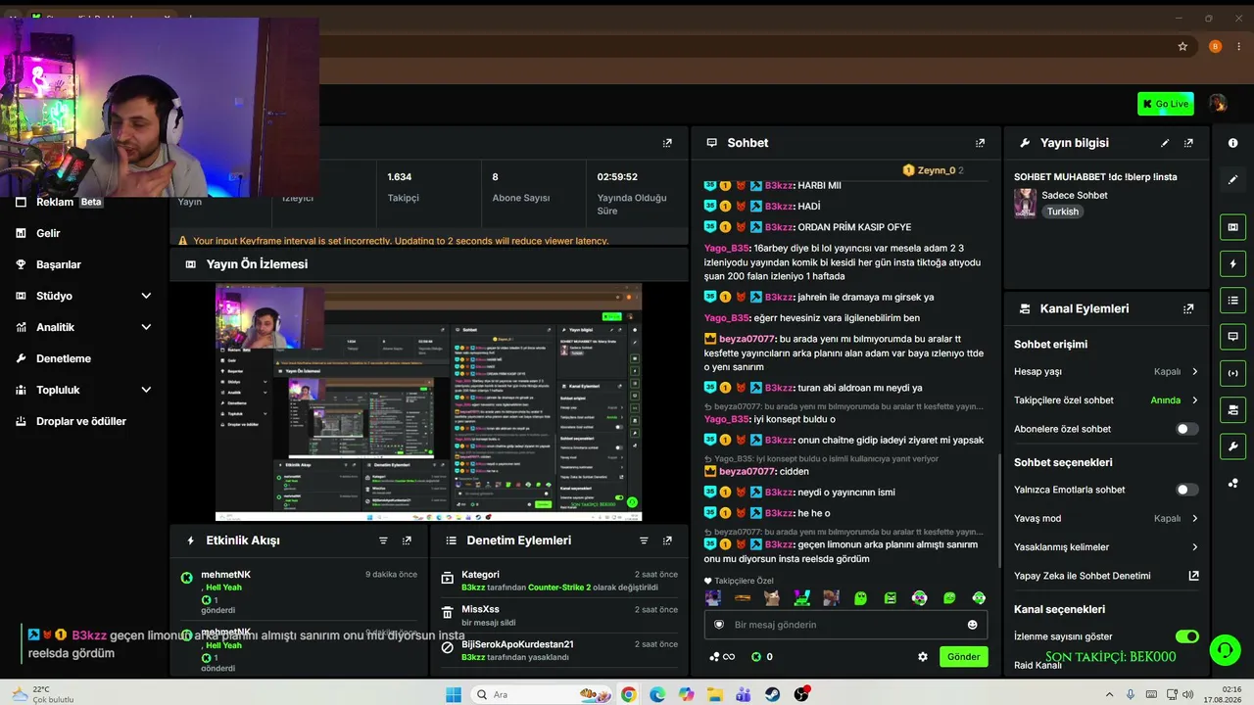Toggle chat panel icon in right rail

(1232, 336)
